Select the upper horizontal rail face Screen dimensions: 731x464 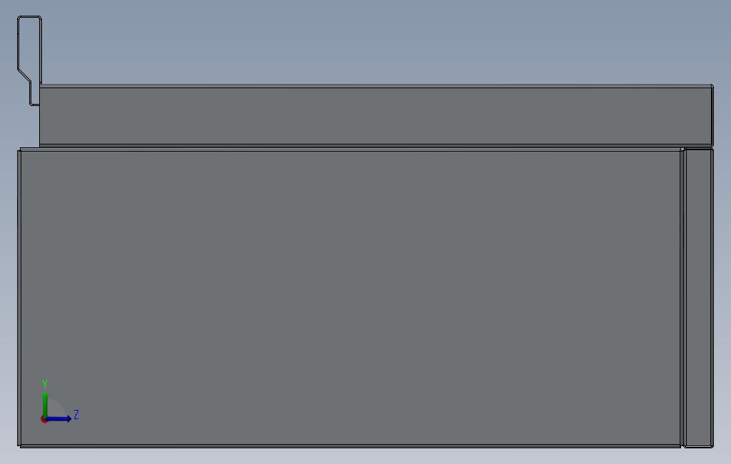click(x=375, y=115)
